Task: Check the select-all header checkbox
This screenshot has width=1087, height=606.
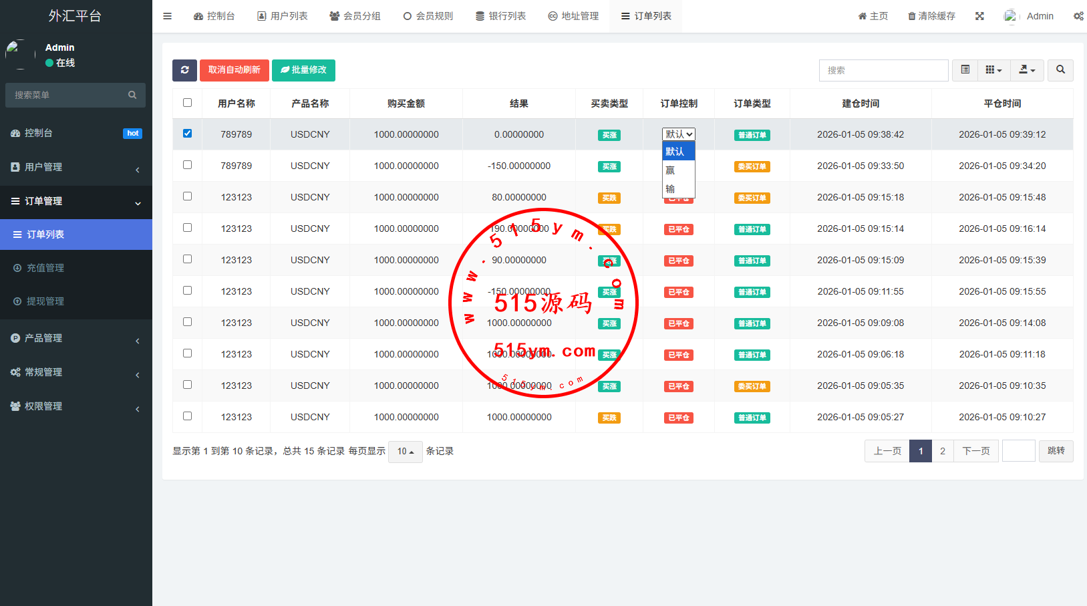Action: click(187, 103)
